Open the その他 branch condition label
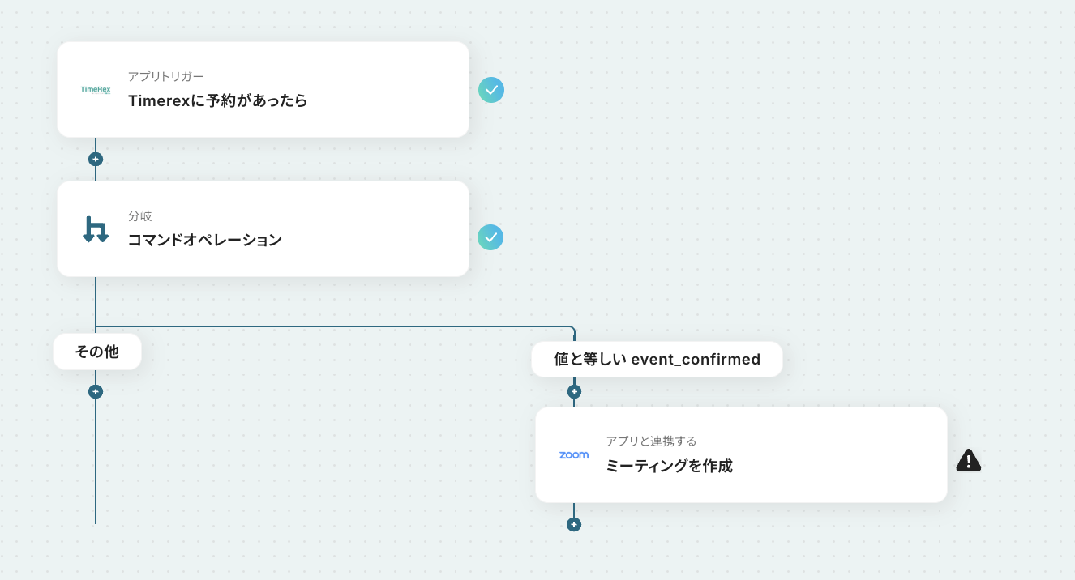This screenshot has height=580, width=1075. (96, 351)
